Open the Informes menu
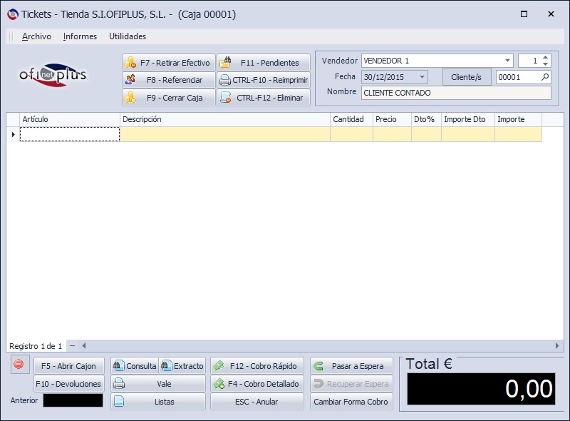Screen dimensions: 570x421 click(x=80, y=36)
